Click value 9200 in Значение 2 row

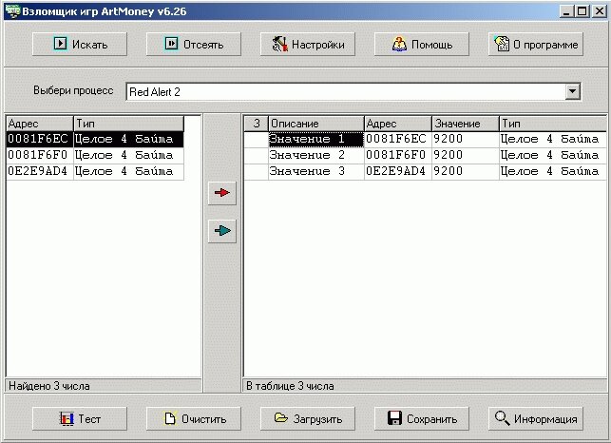(466, 155)
